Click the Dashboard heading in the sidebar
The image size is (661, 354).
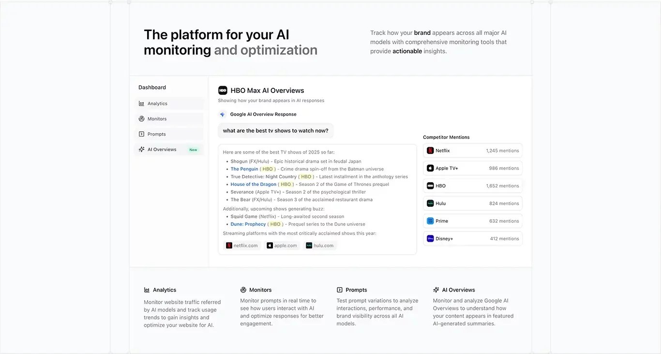(x=152, y=88)
